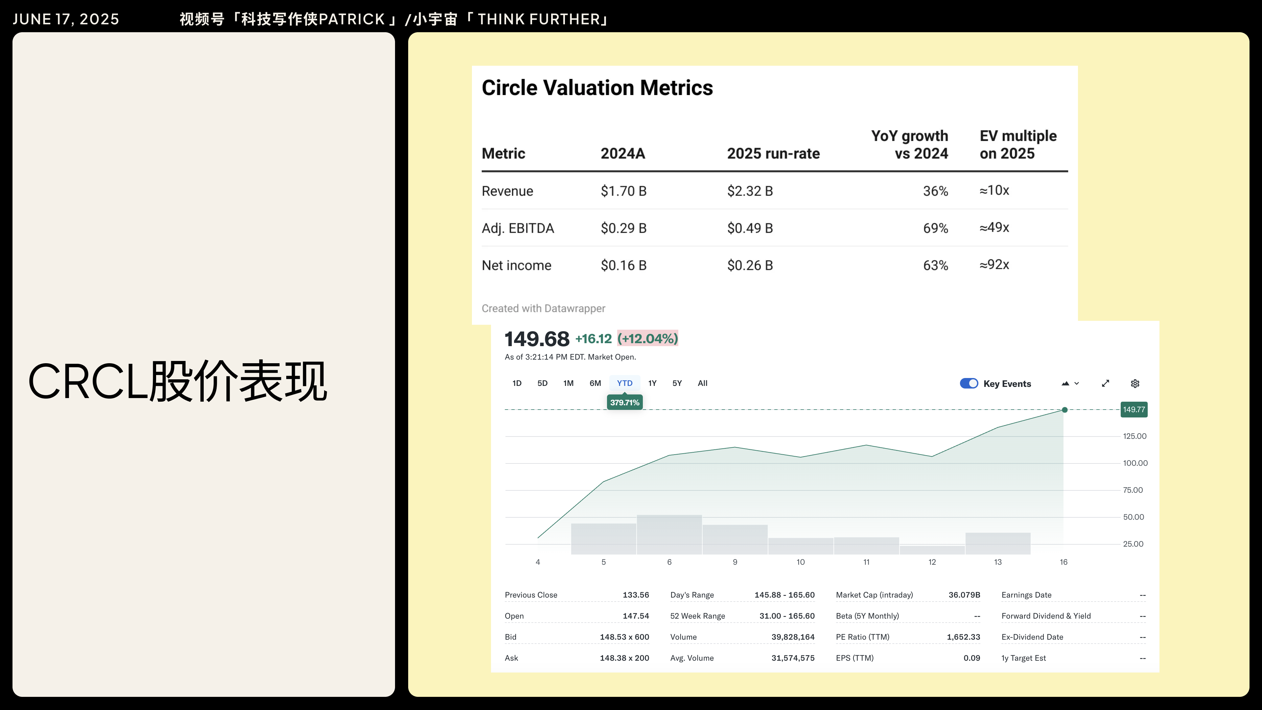Screen dimensions: 1262x710
Task: Click the +12.04% change percentage
Action: coord(648,339)
